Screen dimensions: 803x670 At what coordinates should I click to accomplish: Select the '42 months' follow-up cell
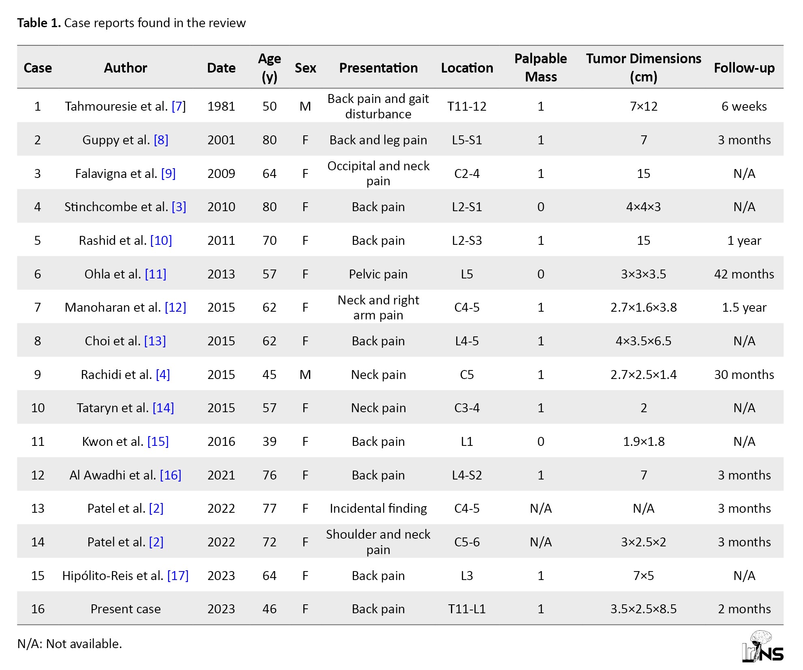pyautogui.click(x=744, y=274)
